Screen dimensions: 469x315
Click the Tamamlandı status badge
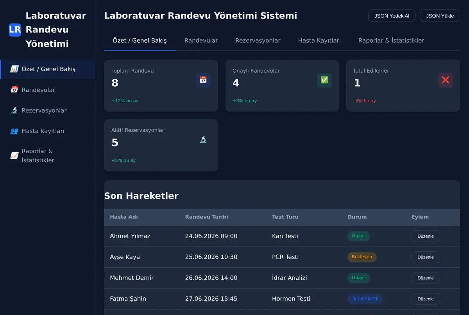(x=365, y=299)
